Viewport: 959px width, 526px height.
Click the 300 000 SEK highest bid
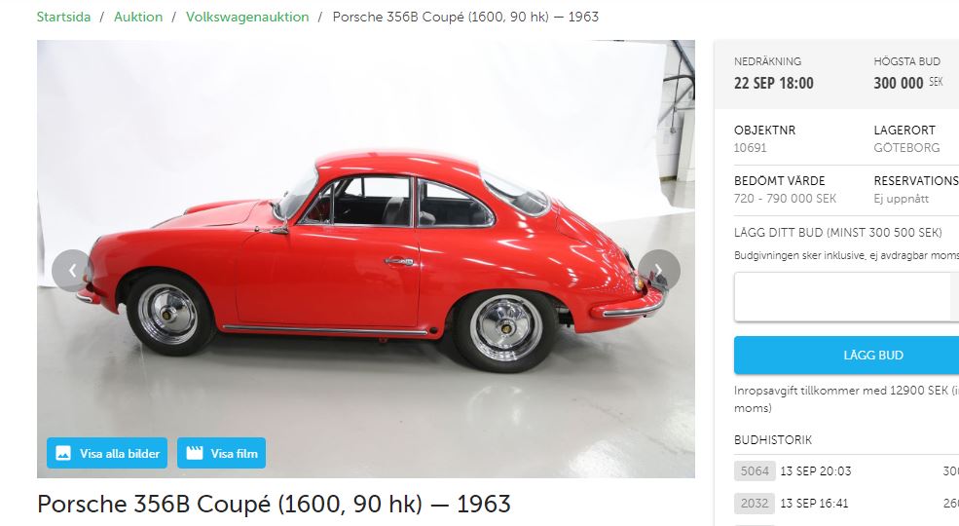pyautogui.click(x=908, y=83)
